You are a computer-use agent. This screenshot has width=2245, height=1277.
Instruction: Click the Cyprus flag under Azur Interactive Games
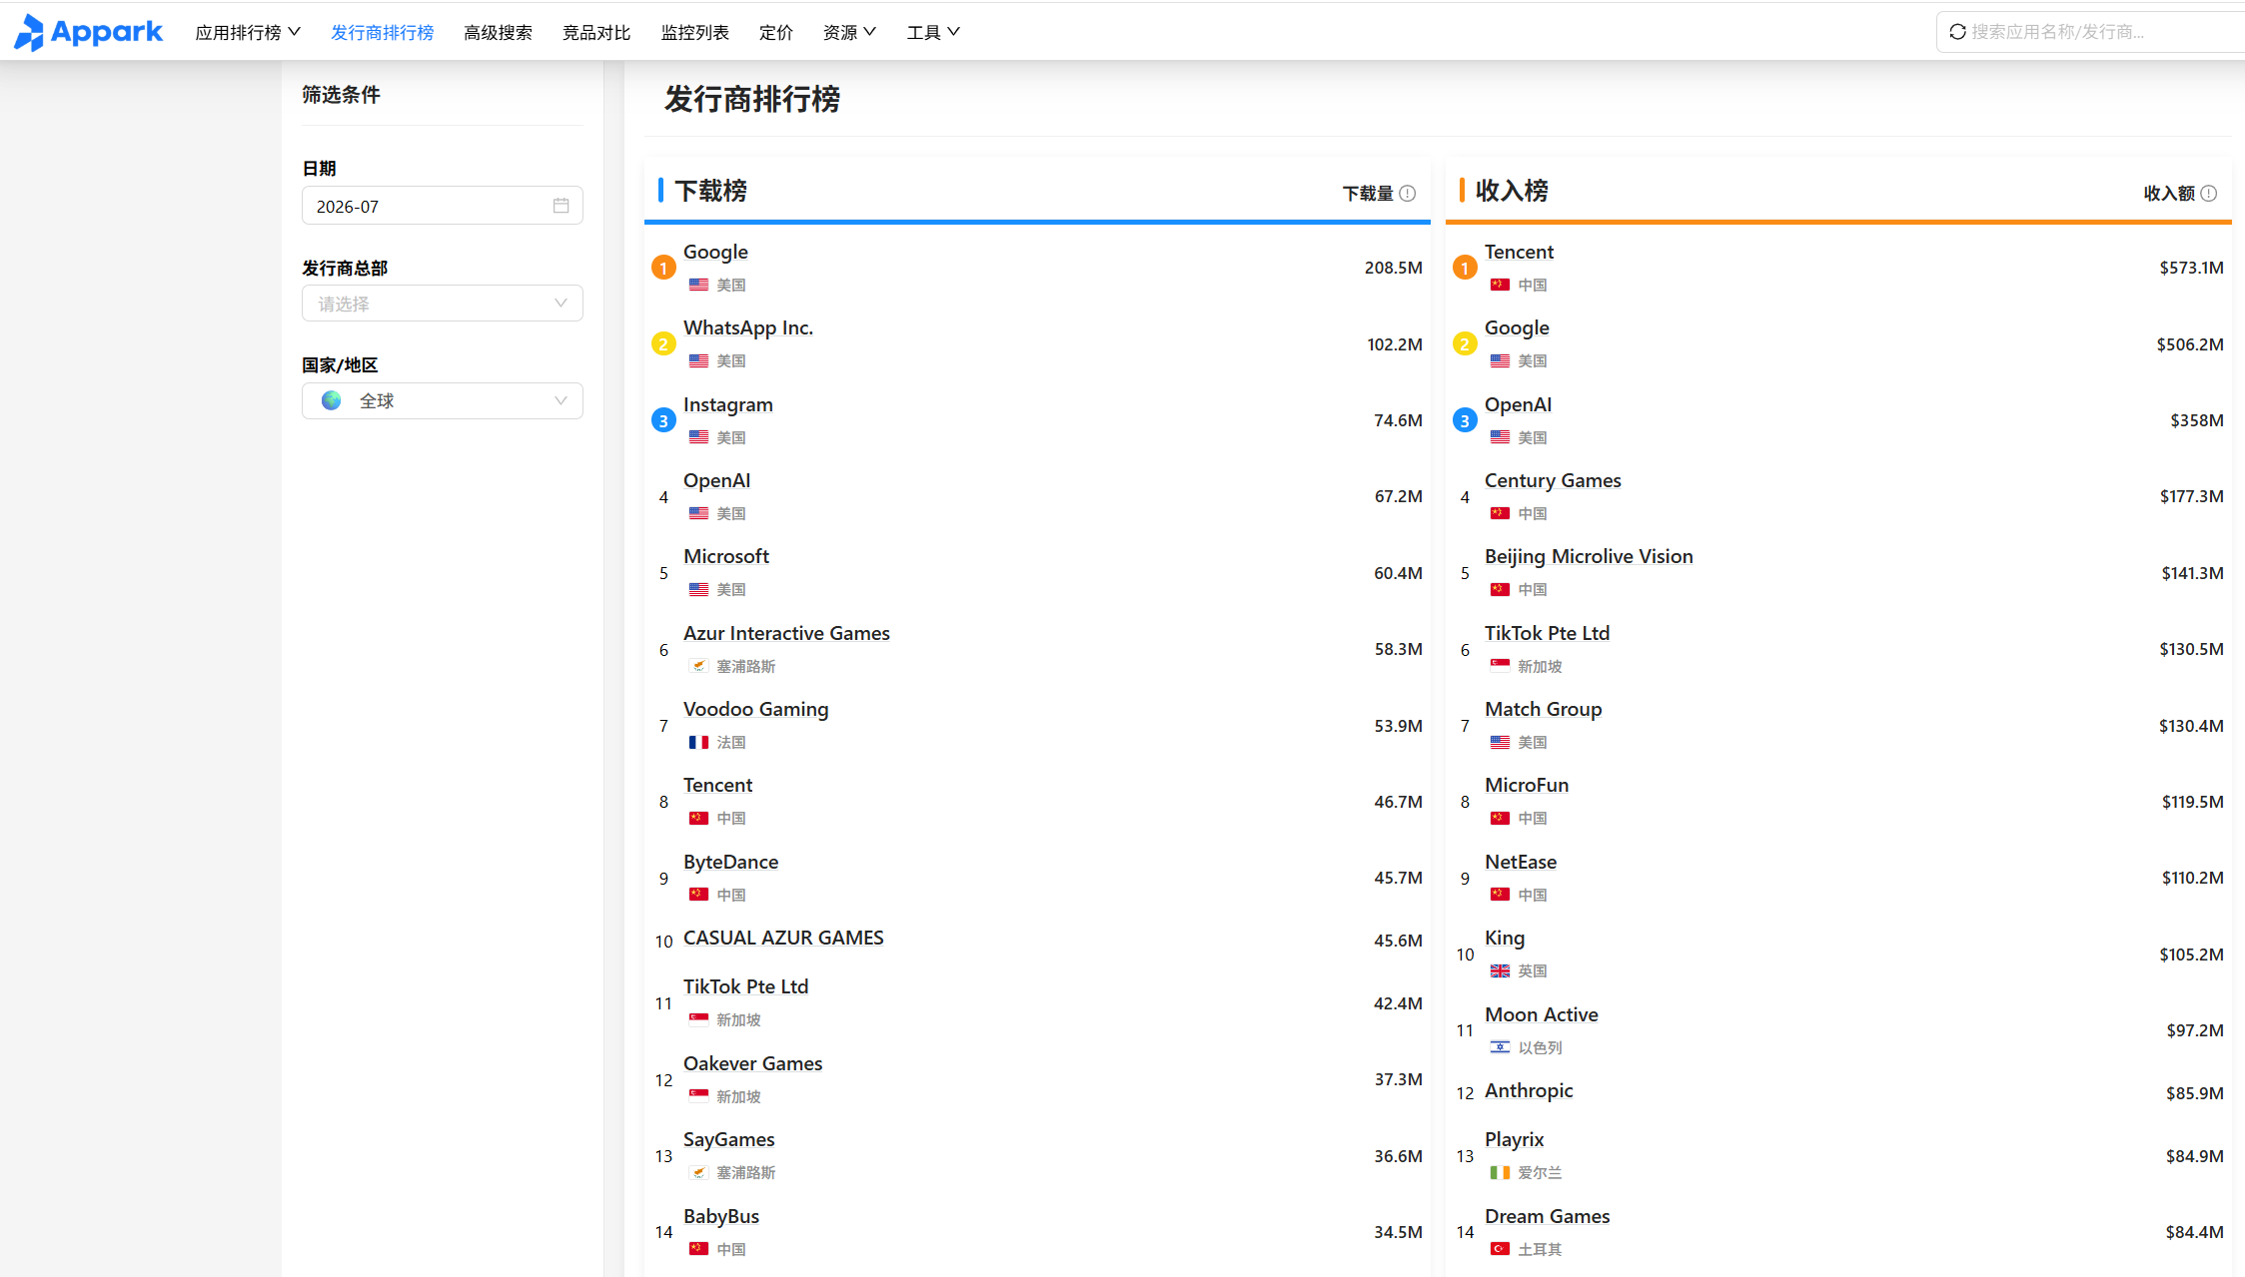click(x=698, y=666)
